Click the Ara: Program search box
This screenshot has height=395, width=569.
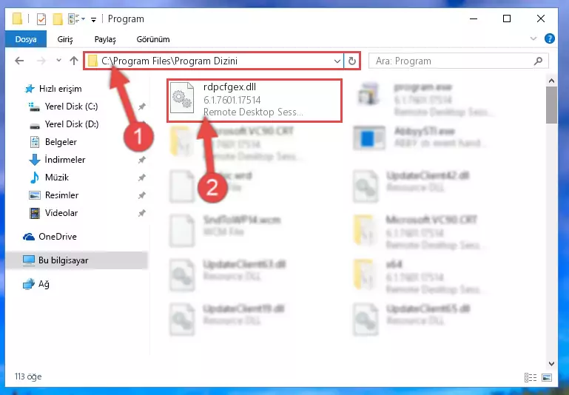458,61
